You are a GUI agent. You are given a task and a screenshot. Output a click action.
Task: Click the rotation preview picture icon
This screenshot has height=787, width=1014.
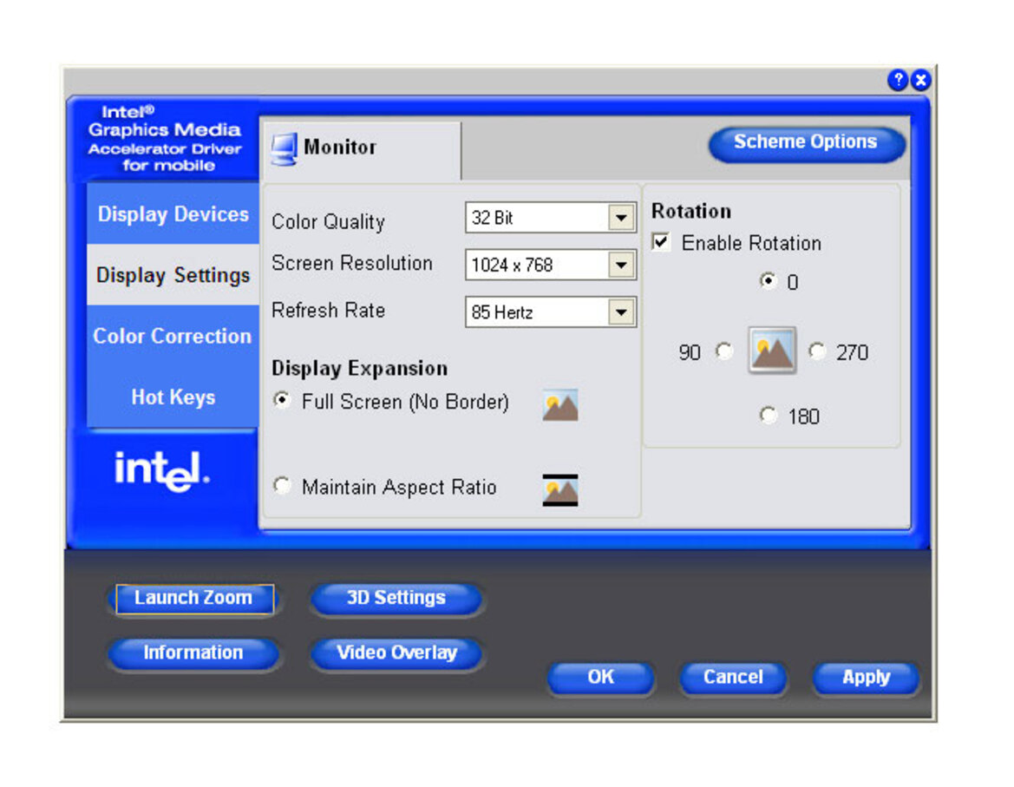[x=772, y=350]
